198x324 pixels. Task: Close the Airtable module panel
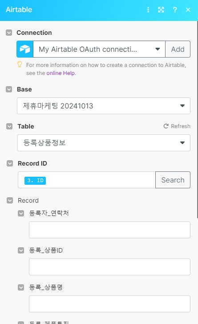188,10
